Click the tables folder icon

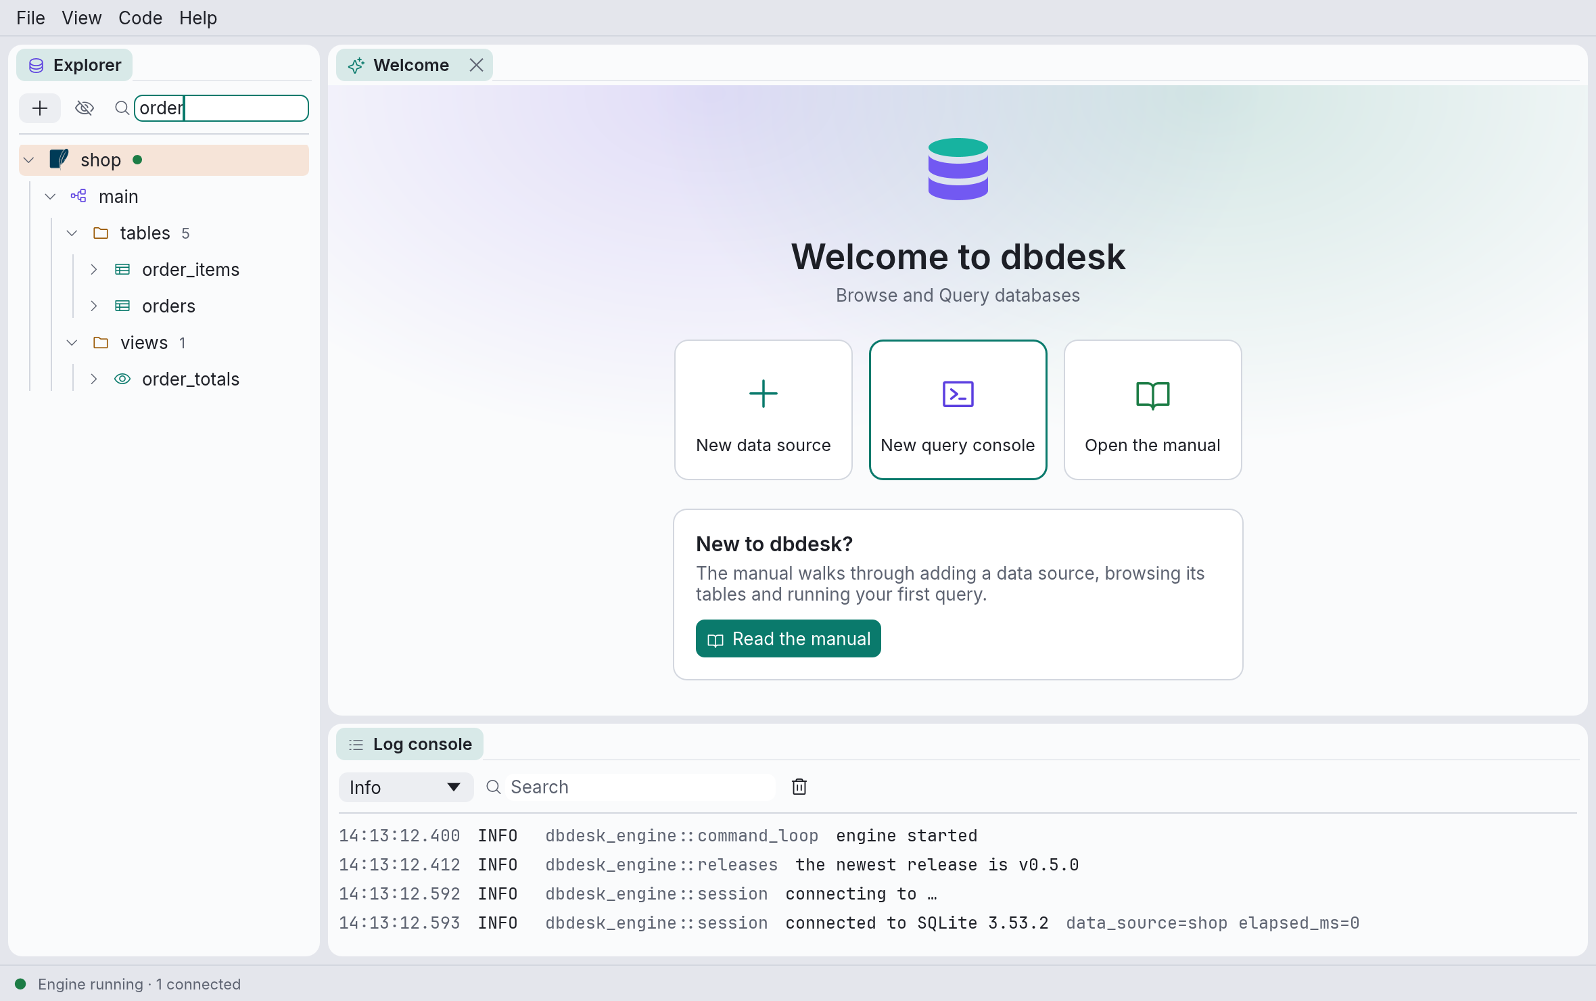pyautogui.click(x=101, y=233)
